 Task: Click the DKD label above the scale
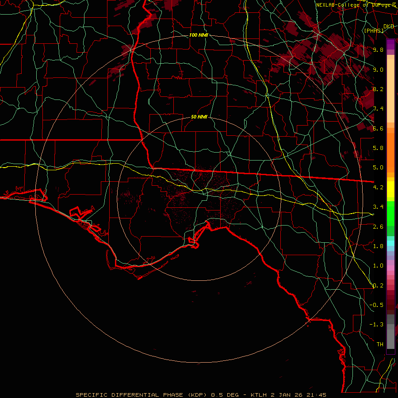(x=389, y=27)
